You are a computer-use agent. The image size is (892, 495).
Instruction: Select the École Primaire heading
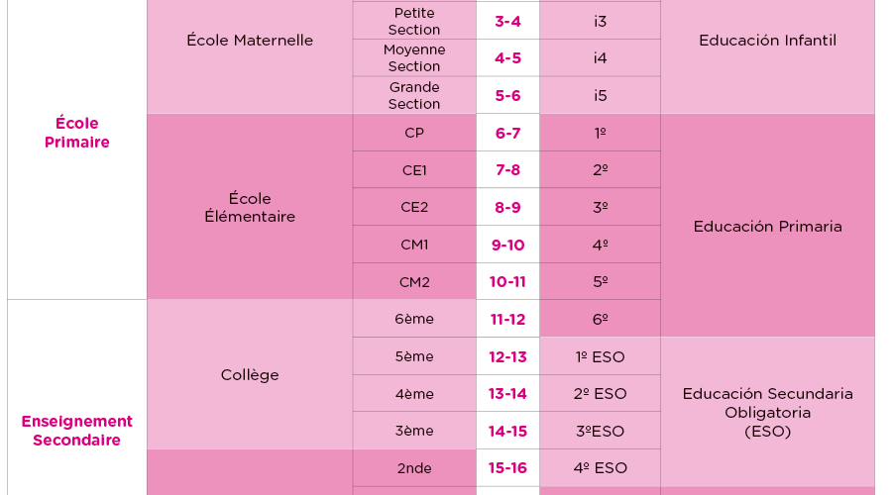click(x=77, y=133)
